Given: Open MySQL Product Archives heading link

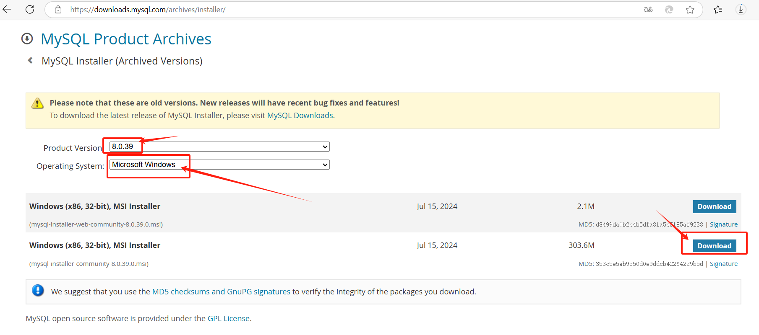Looking at the screenshot, I should [126, 39].
